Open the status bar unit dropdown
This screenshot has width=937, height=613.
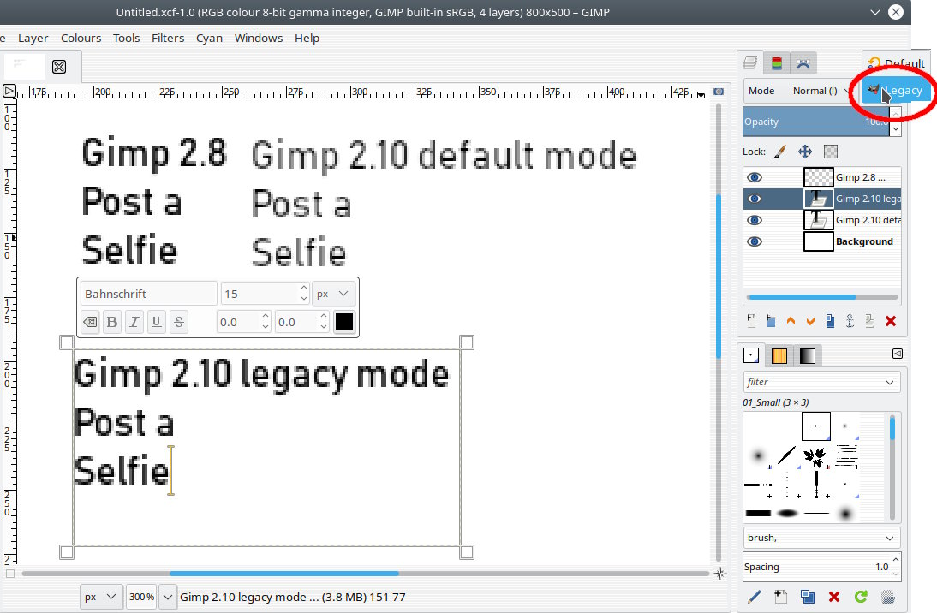pos(100,597)
